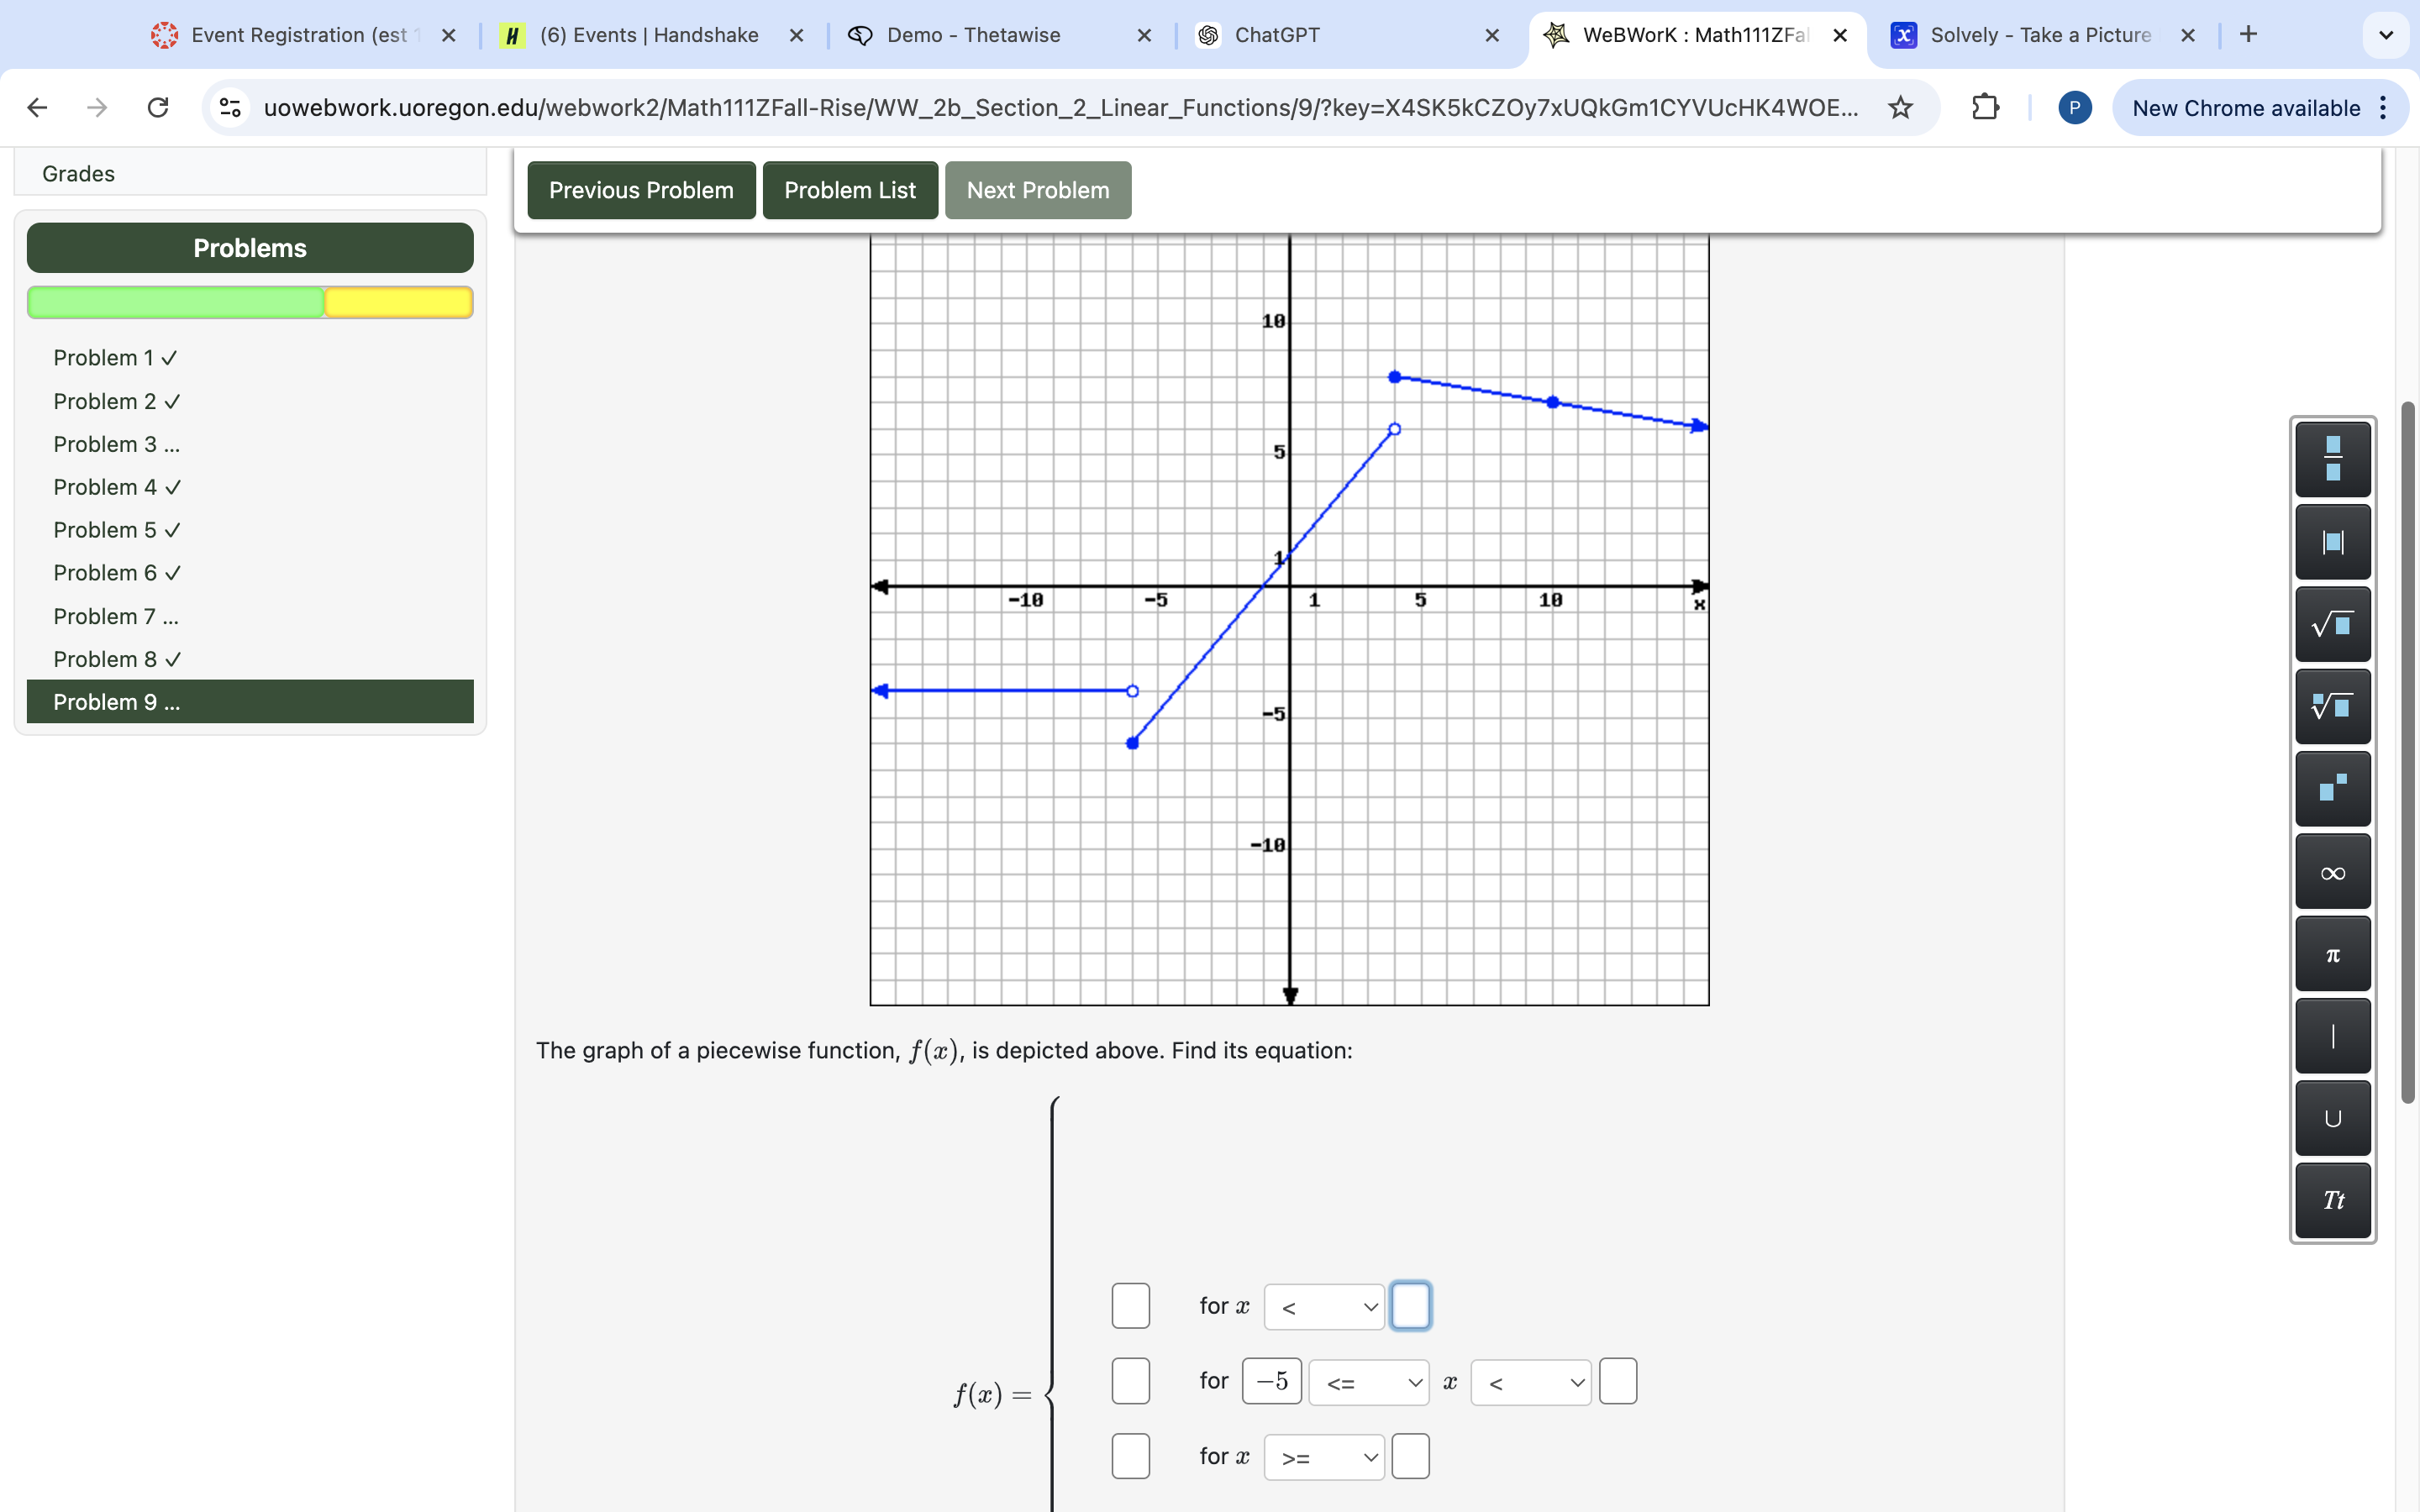Click third row boundary value box
Viewport: 2420px width, 1512px height.
(1410, 1456)
